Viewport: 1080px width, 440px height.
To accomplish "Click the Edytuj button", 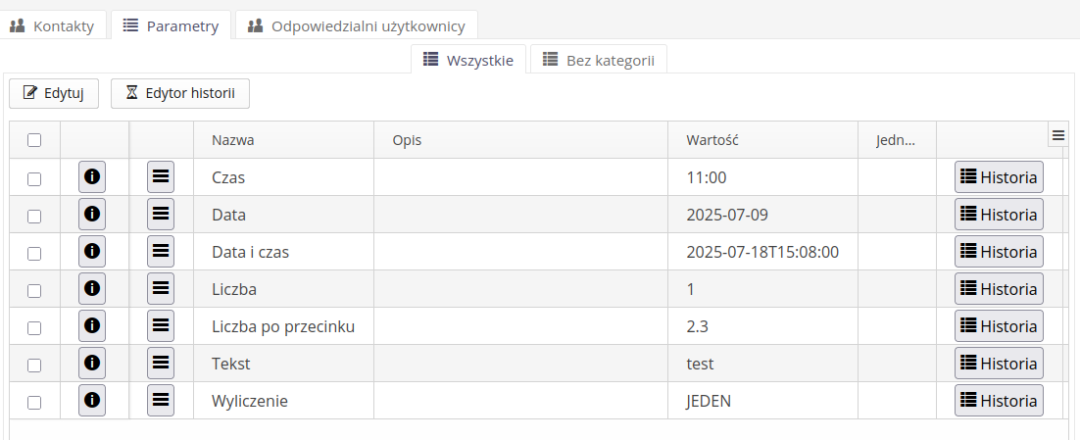I will (54, 94).
